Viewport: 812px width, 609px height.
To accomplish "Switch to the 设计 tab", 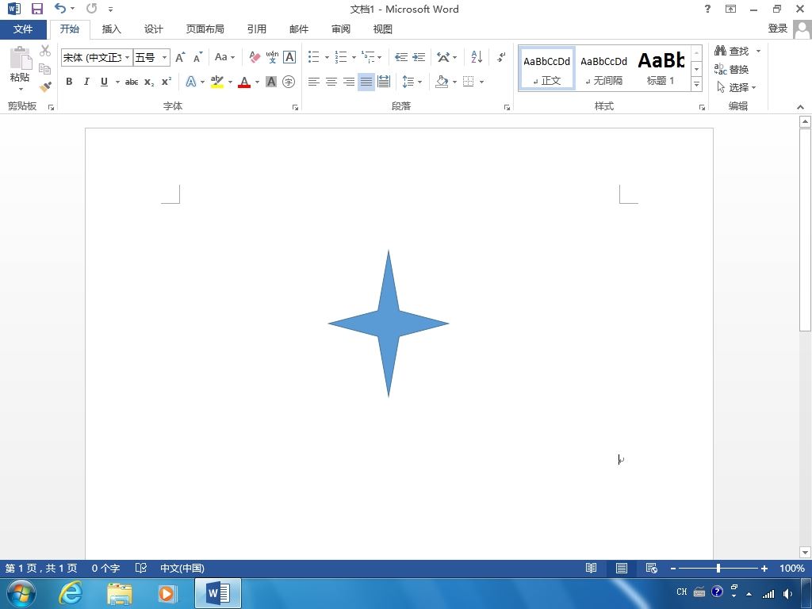I will (x=153, y=29).
